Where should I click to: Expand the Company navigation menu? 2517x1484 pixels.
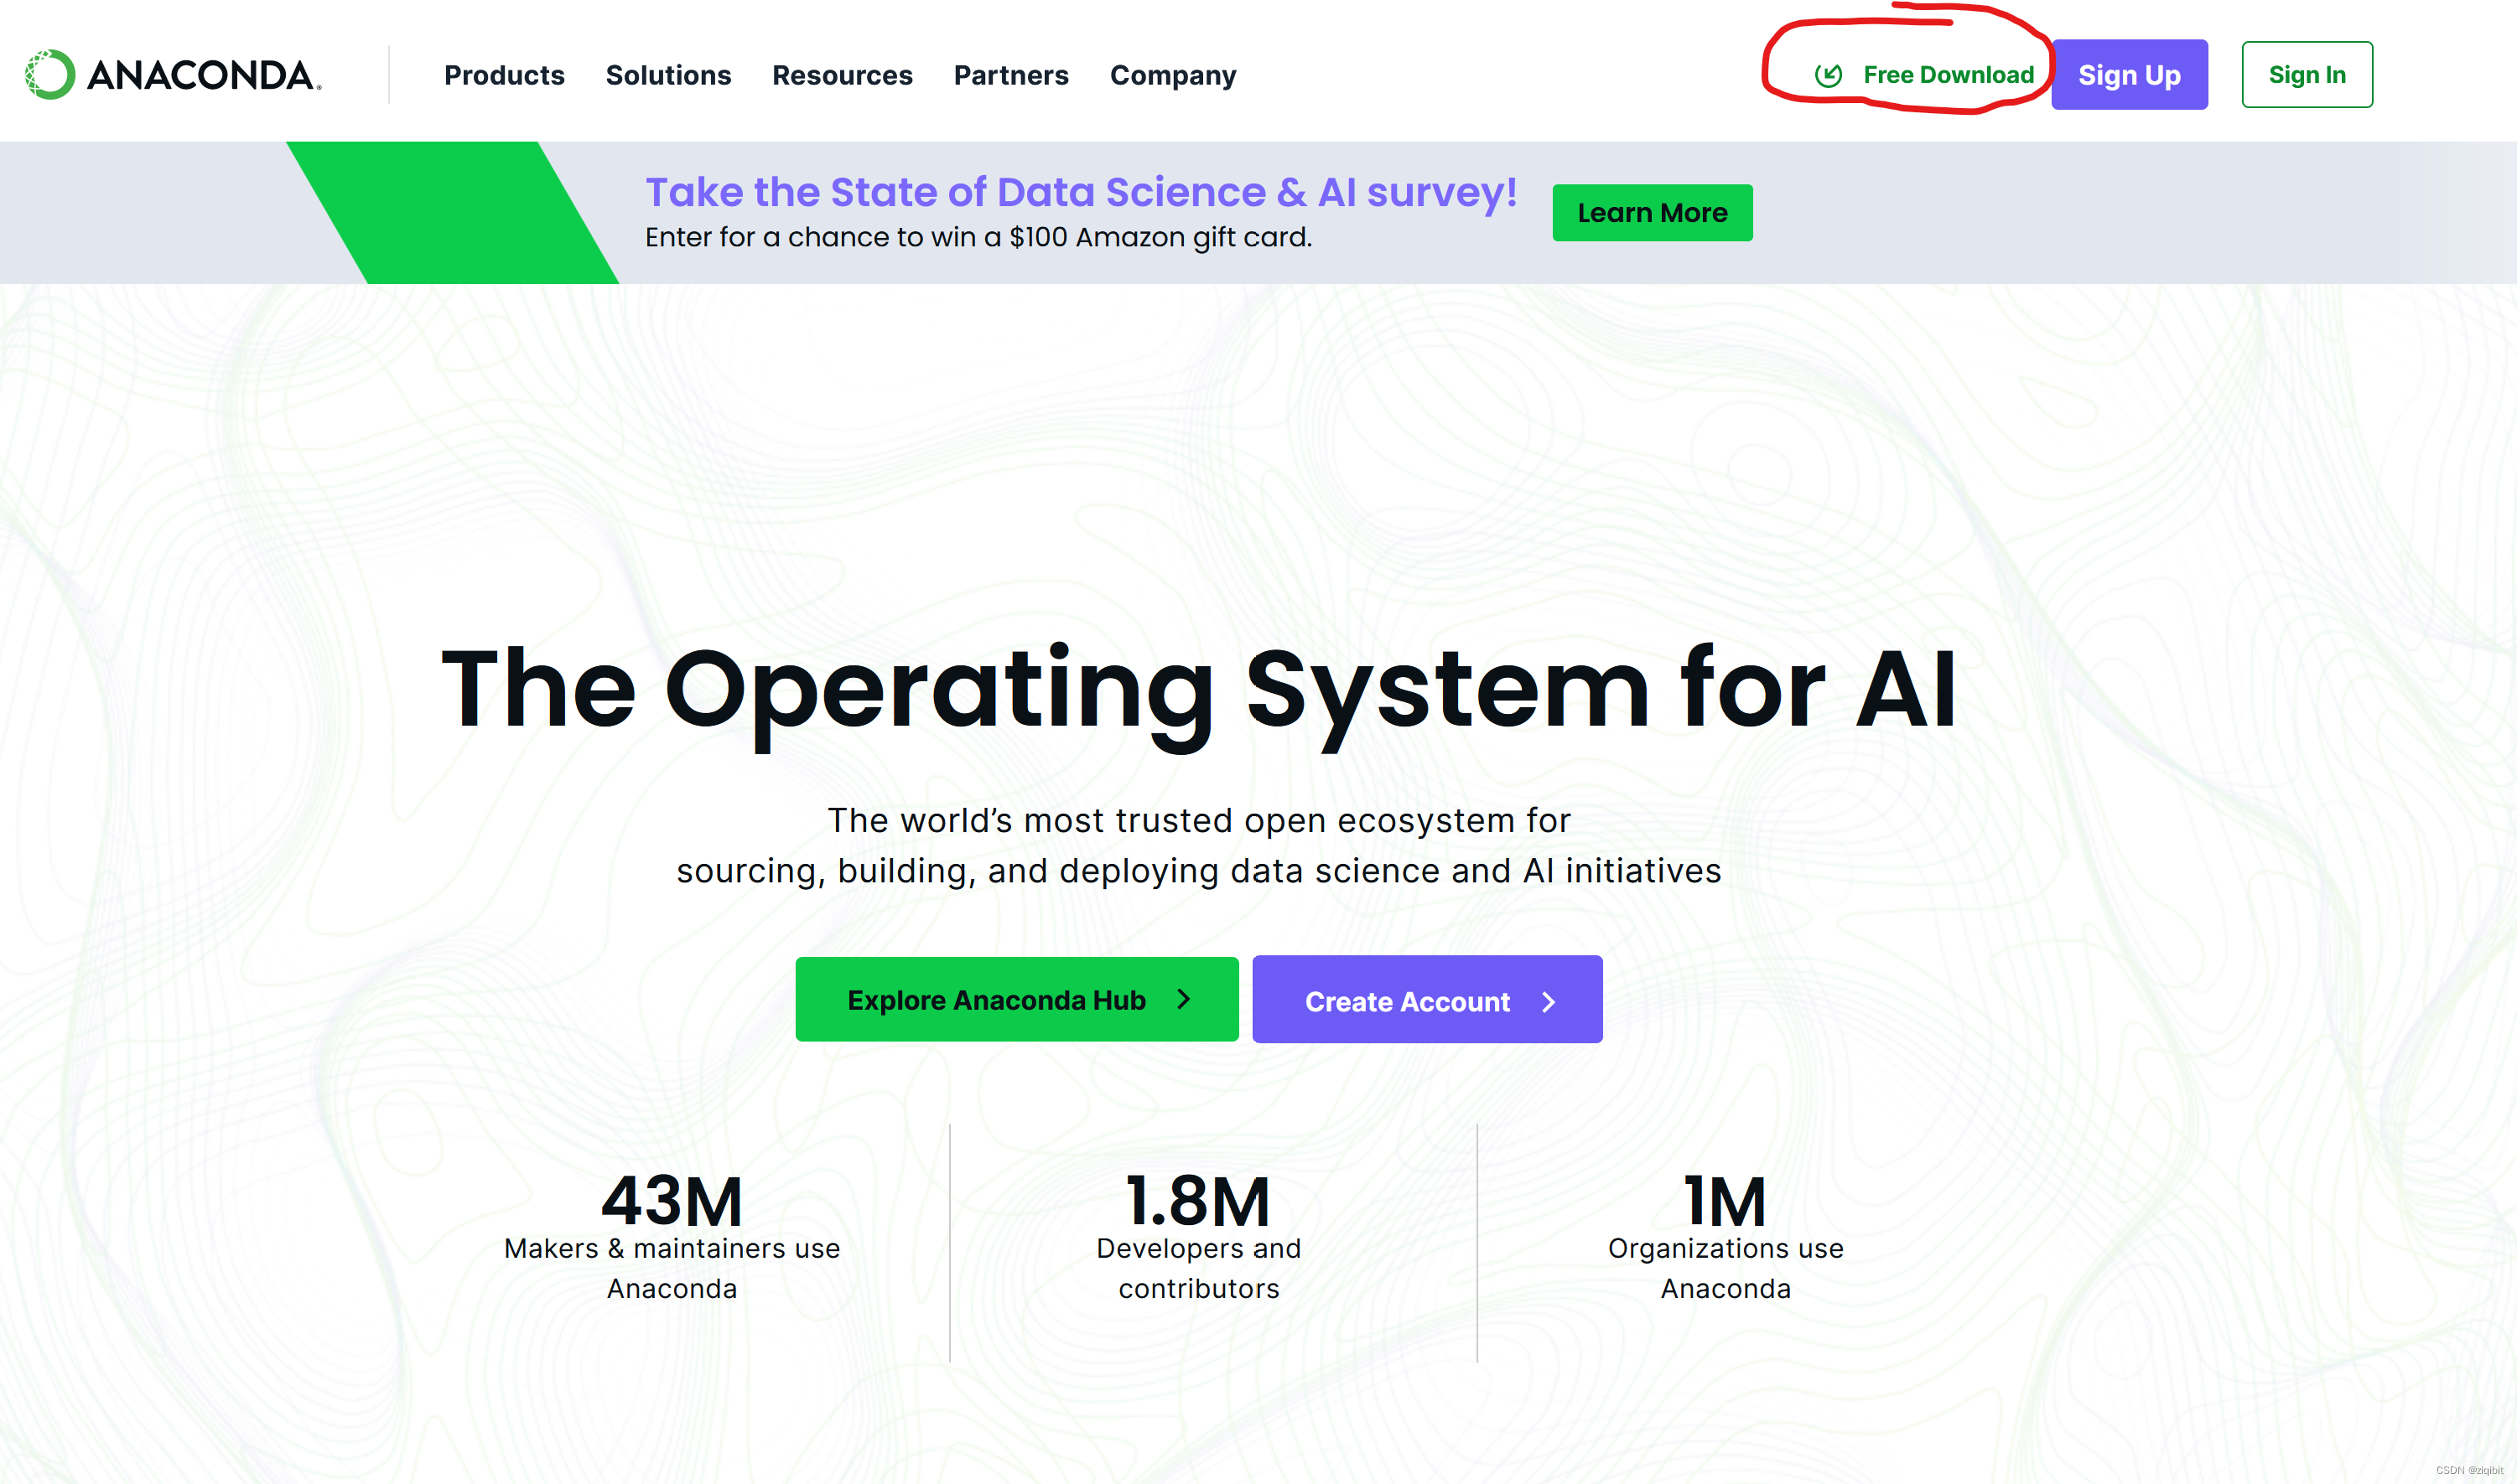[1172, 75]
